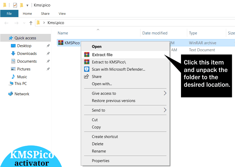
Task: Click the Properties checkmark icon in title bar
Action: click(15, 5)
